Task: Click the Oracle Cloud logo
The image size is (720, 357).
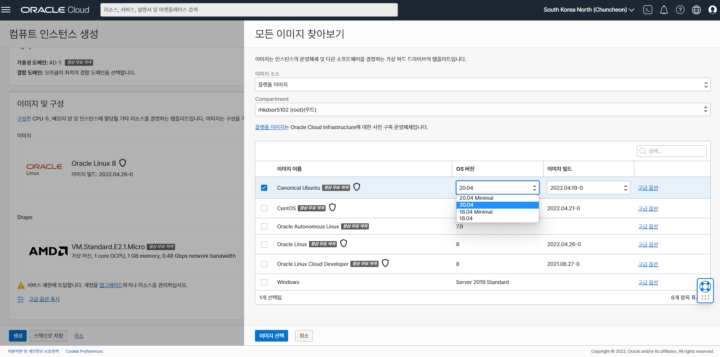Action: [x=55, y=10]
